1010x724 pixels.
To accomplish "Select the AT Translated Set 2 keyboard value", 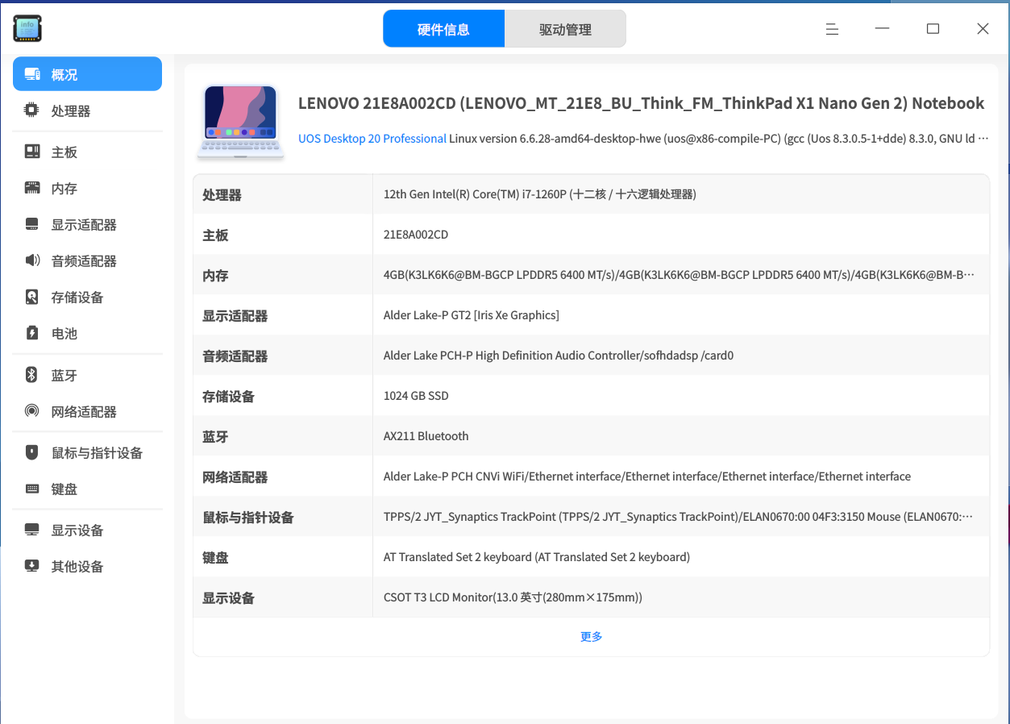I will pyautogui.click(x=537, y=557).
